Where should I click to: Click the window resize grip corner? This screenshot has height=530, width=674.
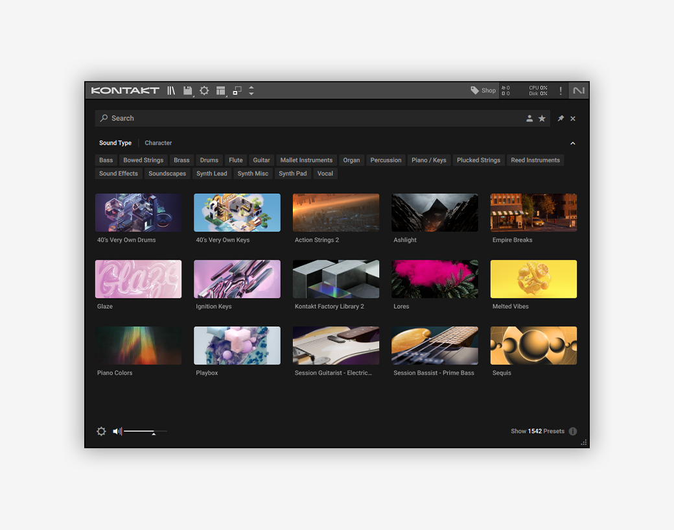tap(583, 442)
